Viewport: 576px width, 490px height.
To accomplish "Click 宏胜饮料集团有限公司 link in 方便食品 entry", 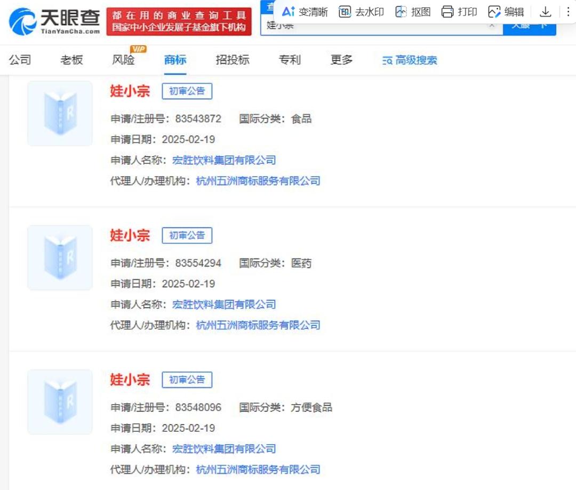I will pyautogui.click(x=224, y=449).
